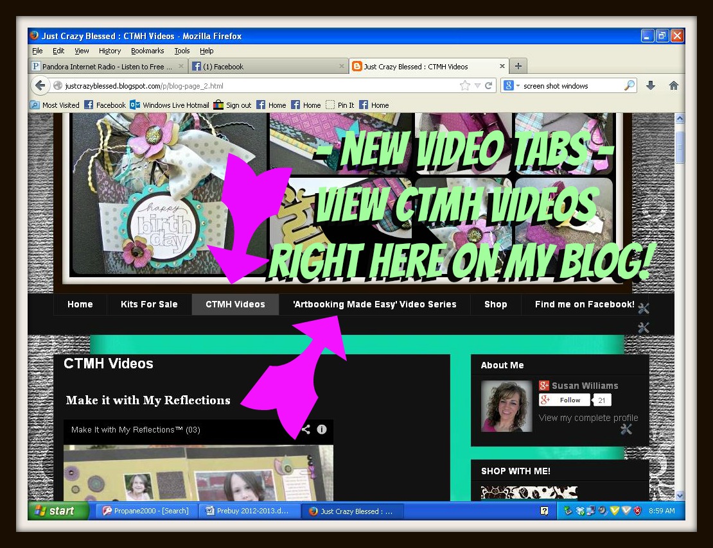
Task: Open the history dropdown arrow in URL bar
Action: click(x=477, y=85)
